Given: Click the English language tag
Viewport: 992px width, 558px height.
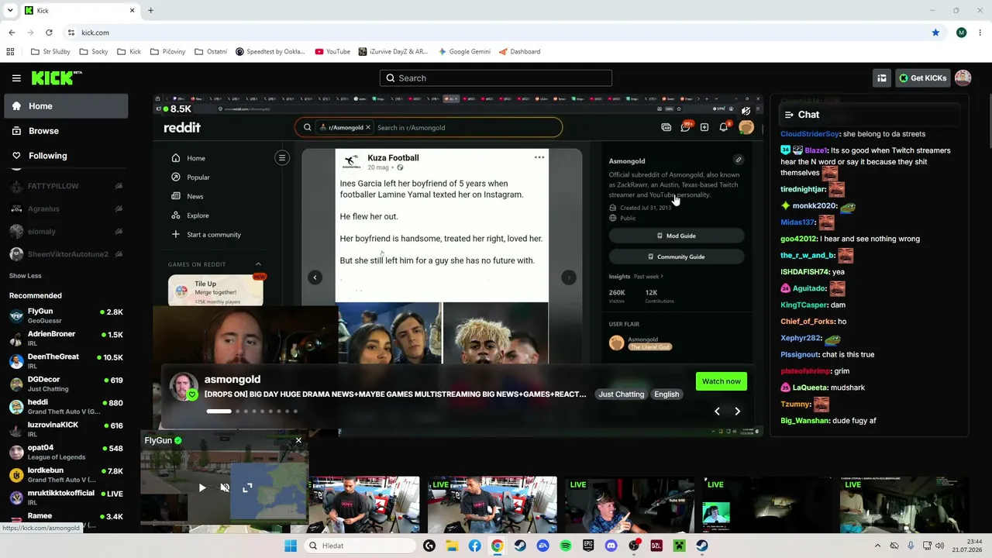Looking at the screenshot, I should 666,394.
